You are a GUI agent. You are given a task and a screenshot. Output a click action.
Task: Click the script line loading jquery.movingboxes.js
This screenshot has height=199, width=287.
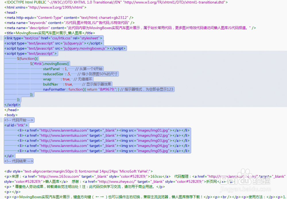click(x=65, y=48)
